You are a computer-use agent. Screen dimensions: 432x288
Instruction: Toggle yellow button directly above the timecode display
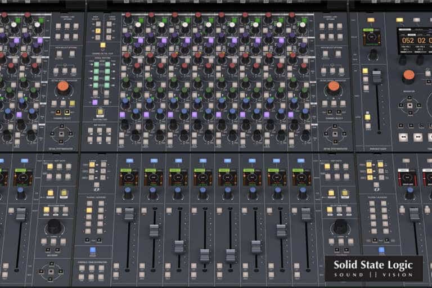pos(399,20)
